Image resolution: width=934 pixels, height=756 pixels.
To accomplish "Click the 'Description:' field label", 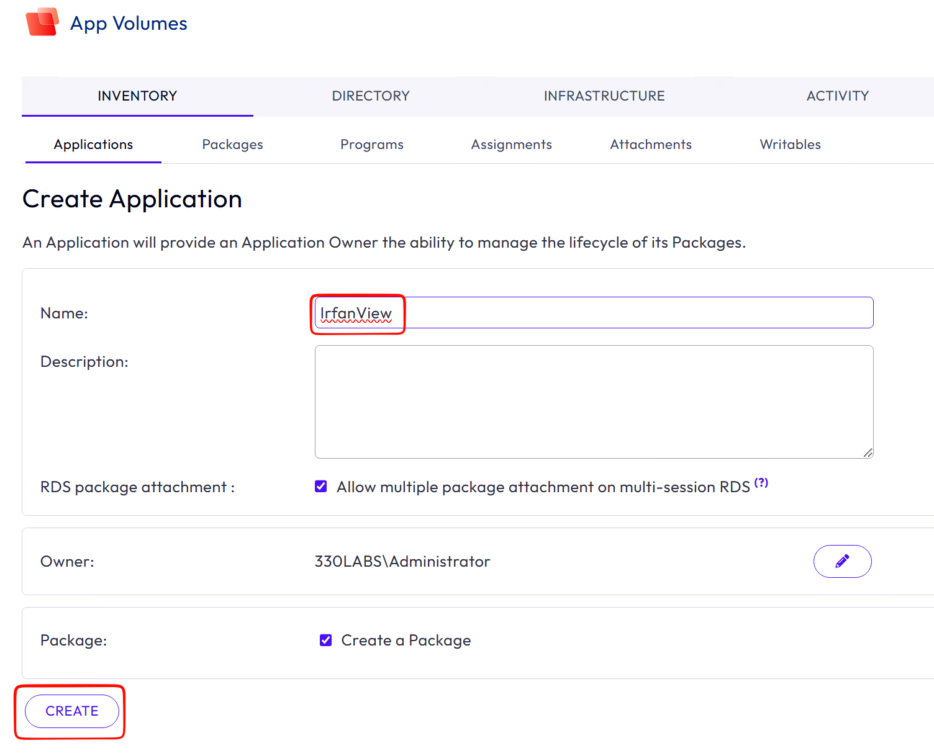I will [84, 362].
